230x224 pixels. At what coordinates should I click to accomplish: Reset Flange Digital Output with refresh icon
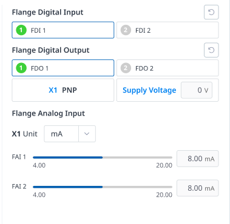click(211, 50)
